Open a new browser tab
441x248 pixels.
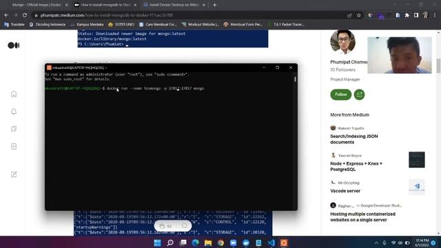click(214, 5)
